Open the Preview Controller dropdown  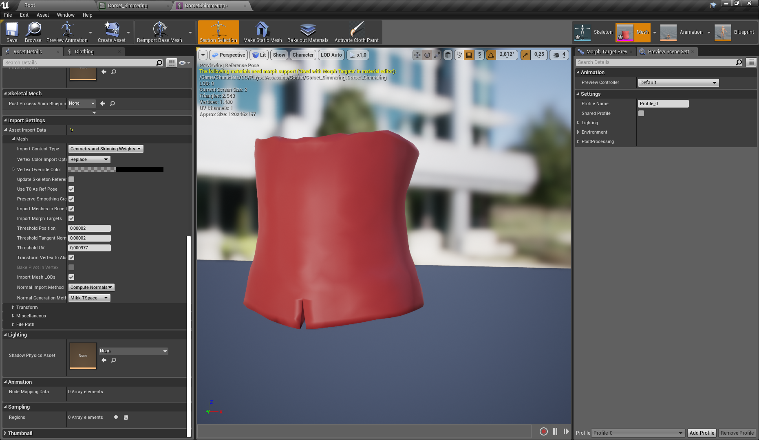(x=678, y=83)
